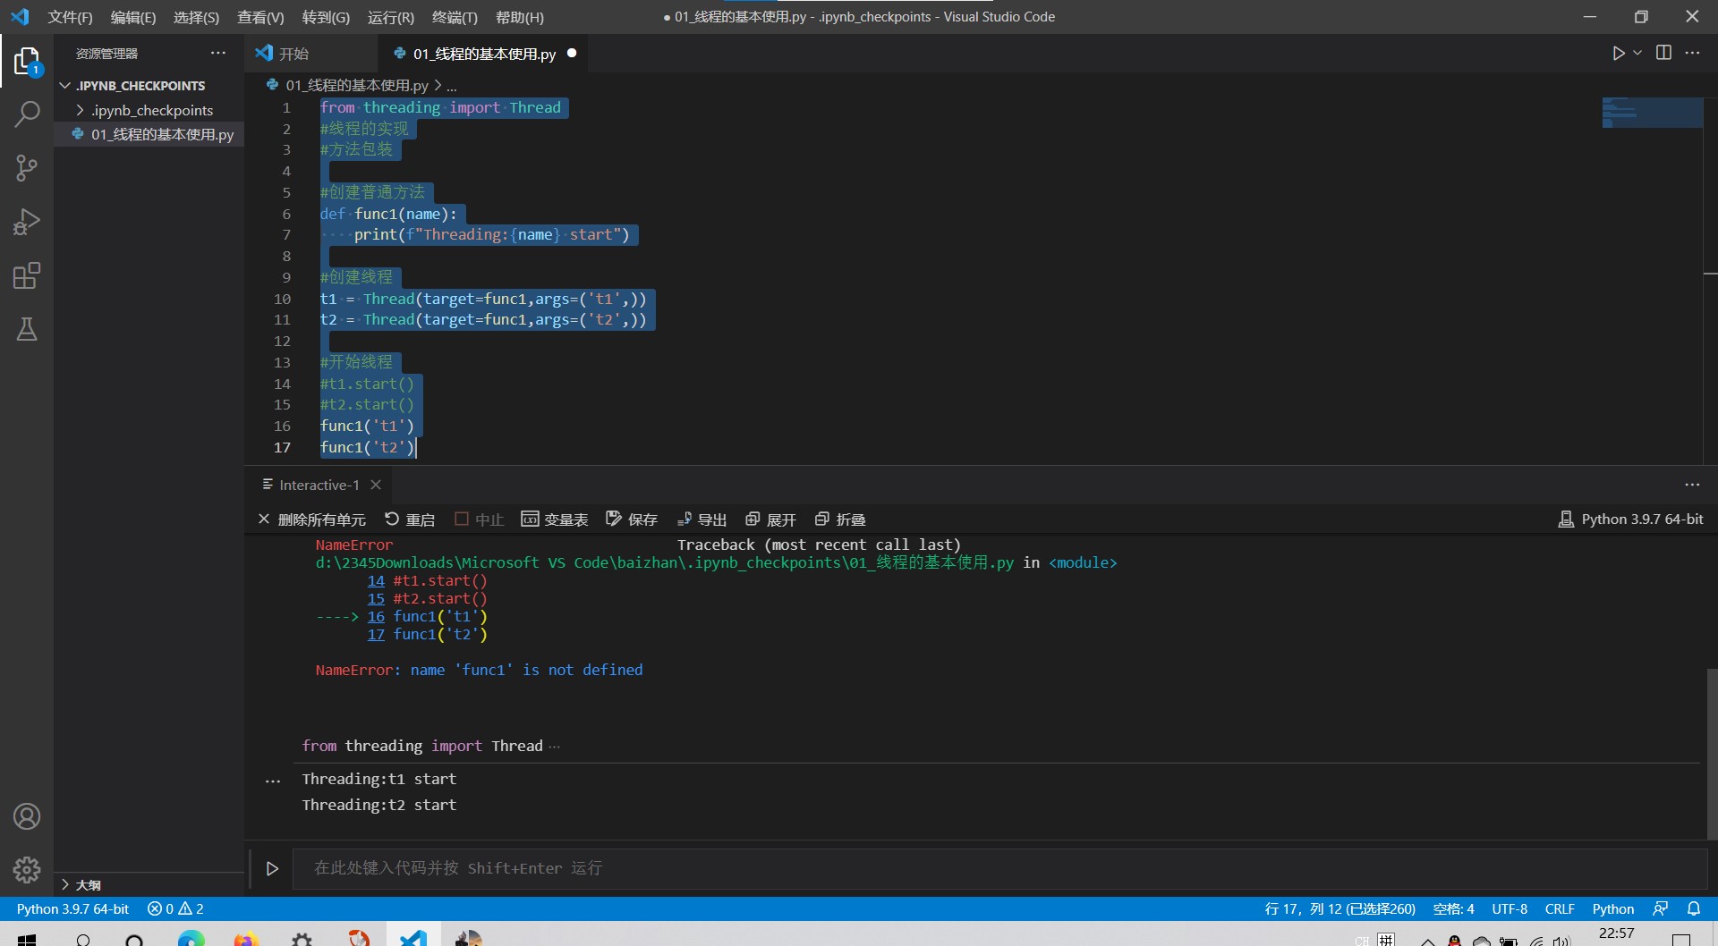The image size is (1718, 946).
Task: Open Explorer panel more actions ellipsis
Action: (218, 53)
